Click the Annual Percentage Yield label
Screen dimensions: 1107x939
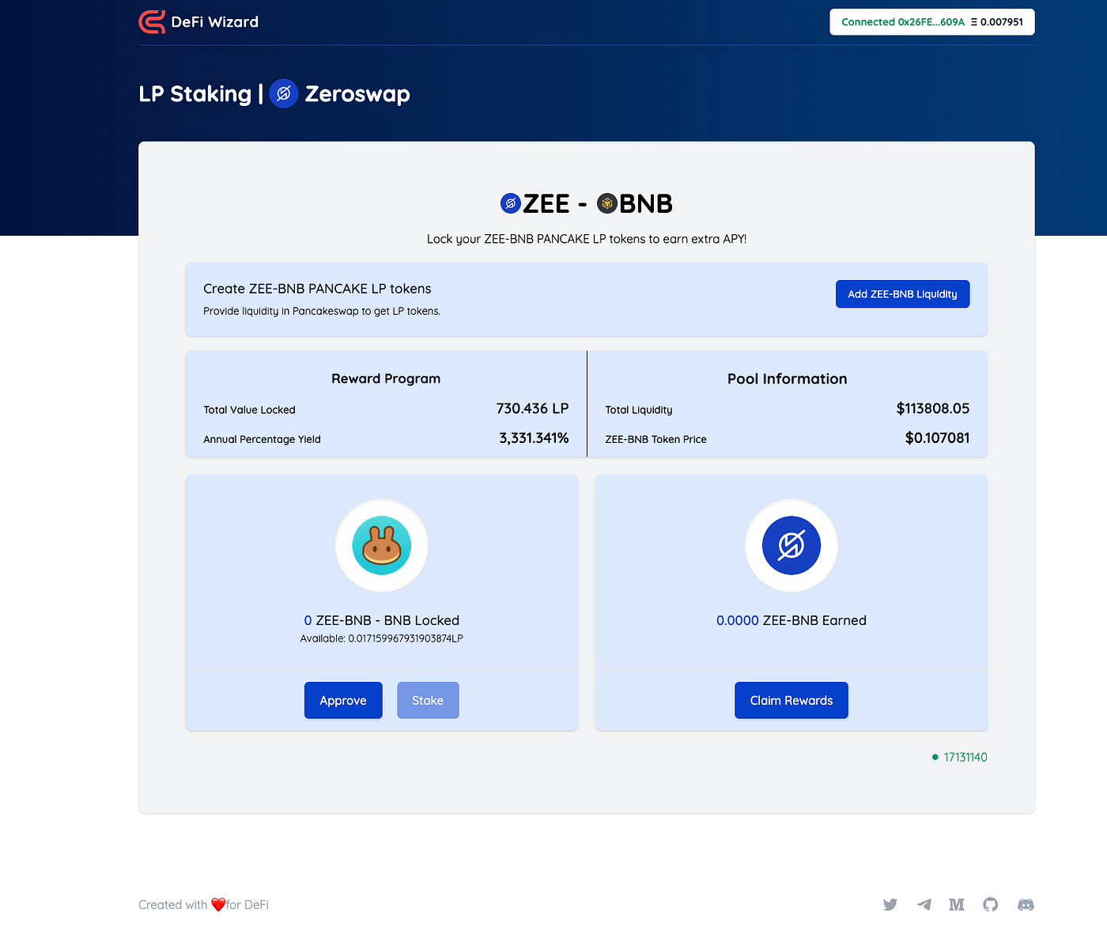262,439
